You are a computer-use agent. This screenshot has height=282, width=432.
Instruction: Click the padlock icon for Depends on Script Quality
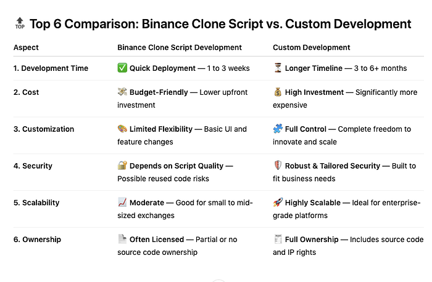point(122,166)
